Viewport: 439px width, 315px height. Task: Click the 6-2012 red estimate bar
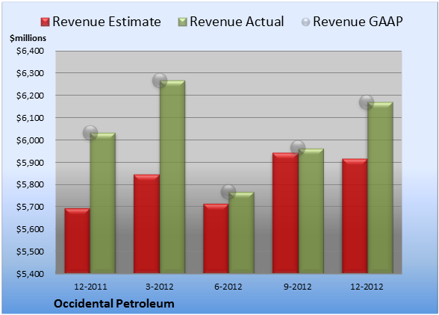tap(216, 239)
